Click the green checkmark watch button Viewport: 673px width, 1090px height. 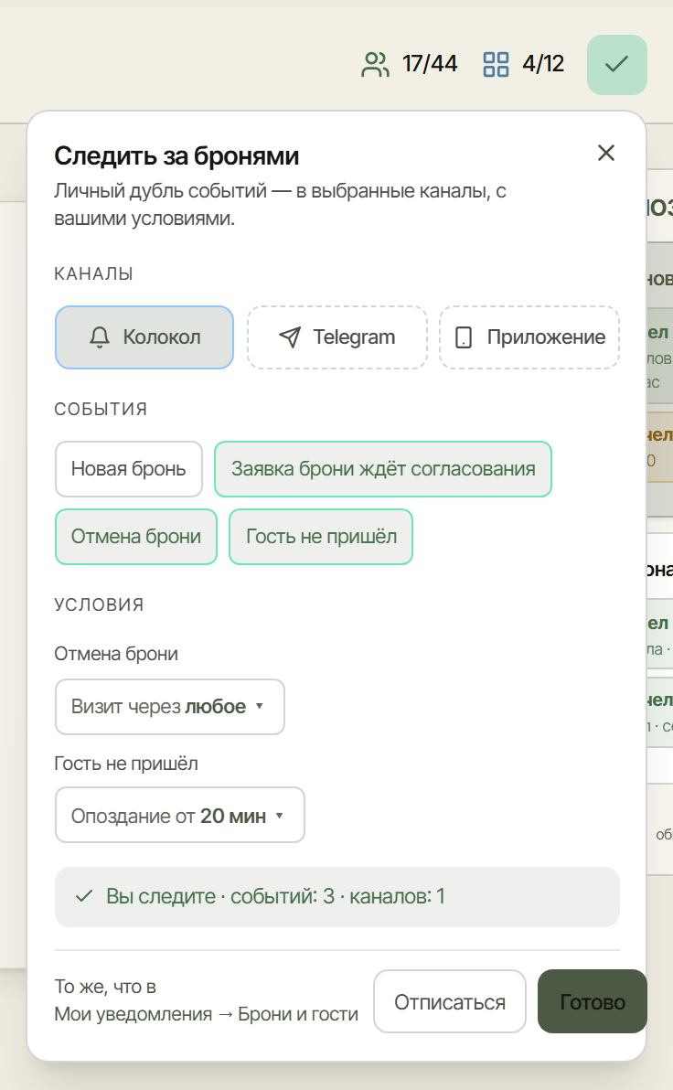point(616,65)
